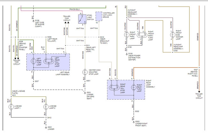
Task: Click the S311 near left rear tail lamp label
Action: coord(91,48)
